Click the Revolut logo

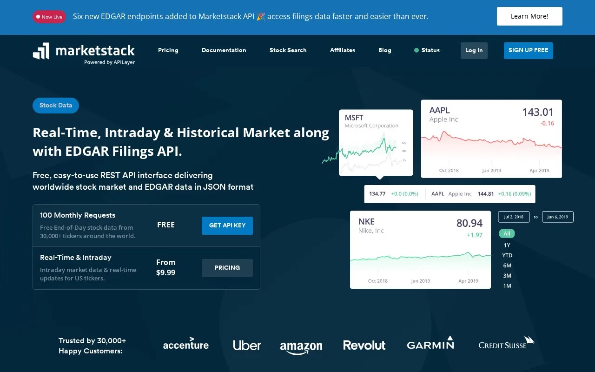364,345
